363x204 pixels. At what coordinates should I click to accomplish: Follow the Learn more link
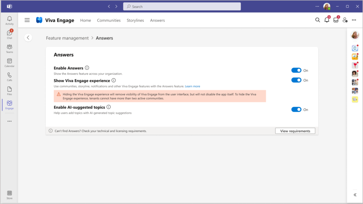(x=192, y=86)
